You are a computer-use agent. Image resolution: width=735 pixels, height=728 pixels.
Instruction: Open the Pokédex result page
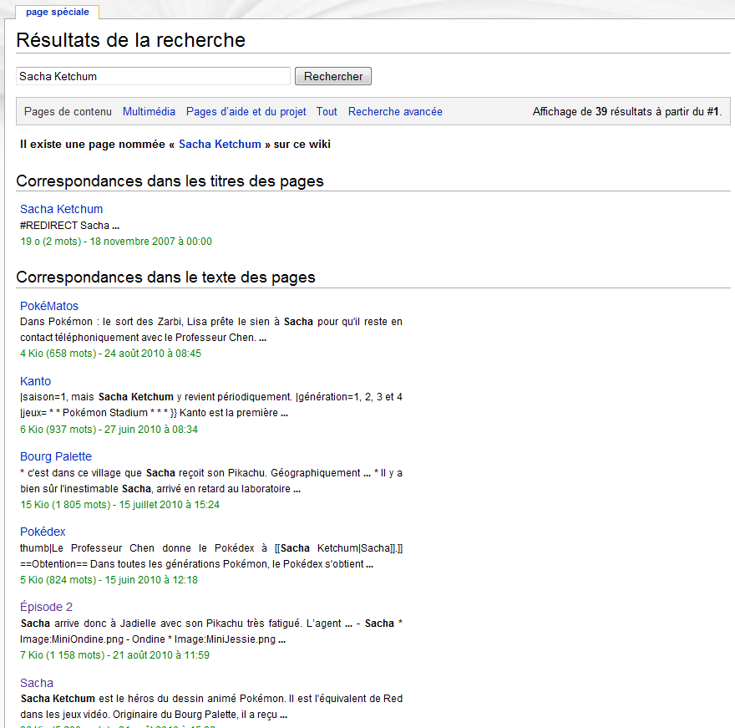pyautogui.click(x=43, y=532)
